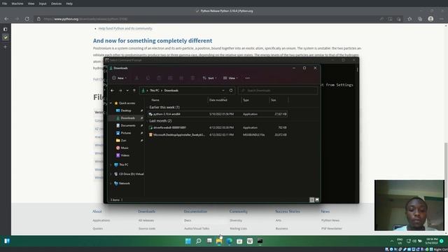Open Desktop in the Explorer sidebar

(x=126, y=111)
